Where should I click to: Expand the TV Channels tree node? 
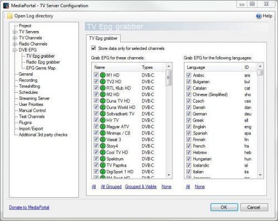(x=14, y=38)
